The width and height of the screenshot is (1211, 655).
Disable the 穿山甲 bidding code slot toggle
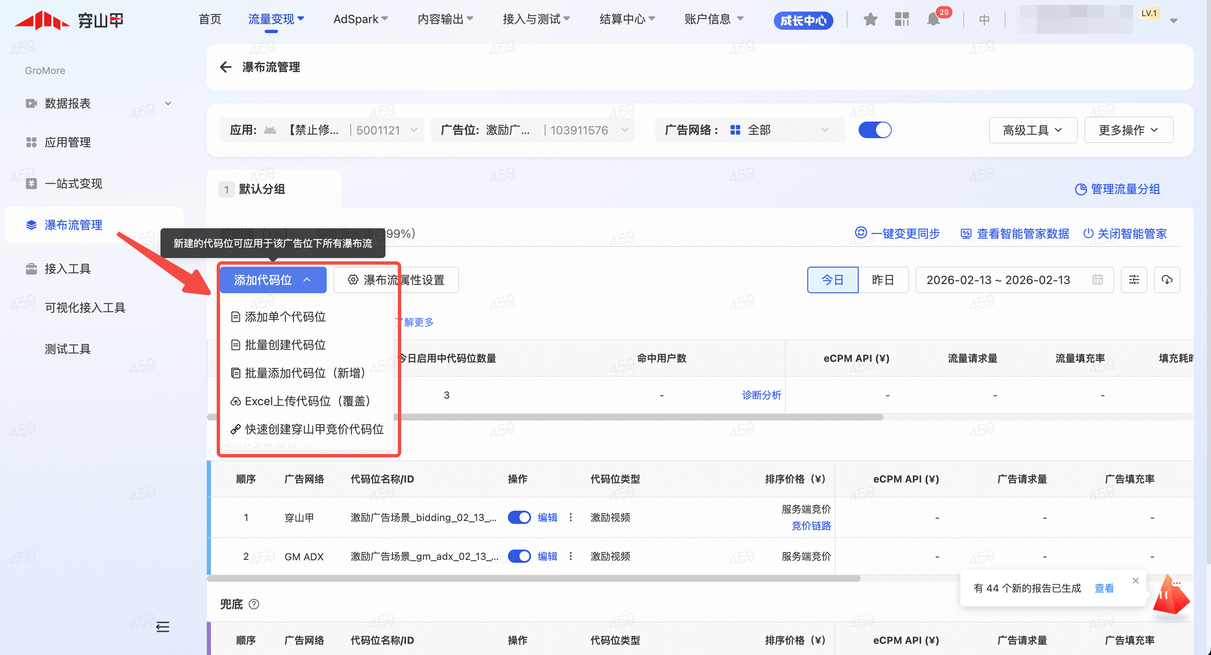click(x=519, y=517)
